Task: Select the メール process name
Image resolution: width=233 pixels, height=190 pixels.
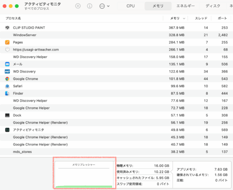Action: pos(18,64)
